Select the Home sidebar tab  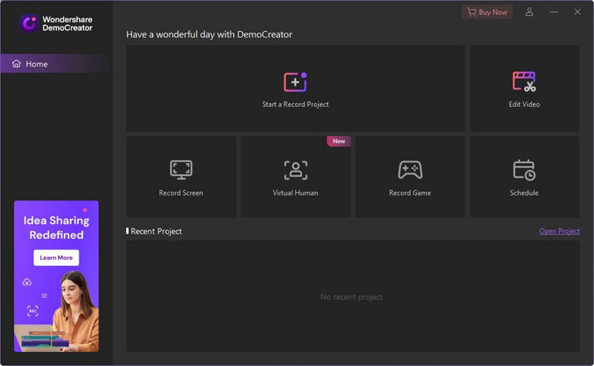[56, 64]
